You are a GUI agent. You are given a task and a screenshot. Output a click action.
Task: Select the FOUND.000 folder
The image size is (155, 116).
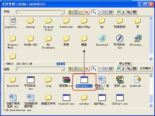[31, 41]
